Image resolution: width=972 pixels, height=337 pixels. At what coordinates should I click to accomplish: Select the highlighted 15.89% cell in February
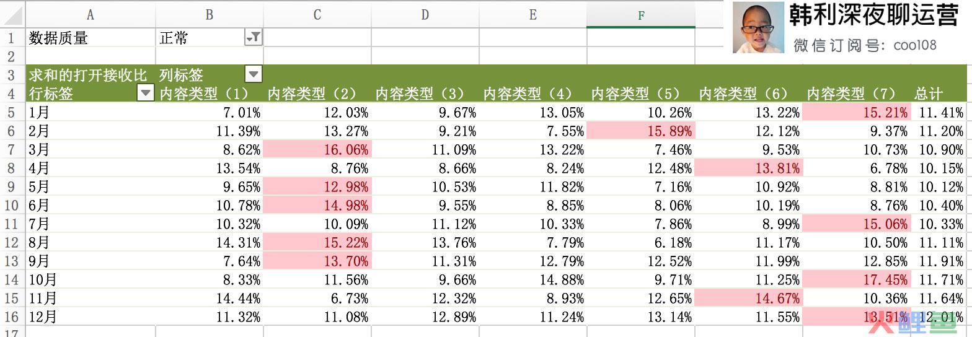[640, 131]
